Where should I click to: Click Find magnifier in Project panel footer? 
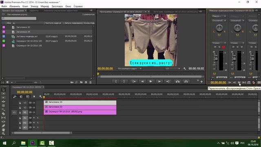76,82
